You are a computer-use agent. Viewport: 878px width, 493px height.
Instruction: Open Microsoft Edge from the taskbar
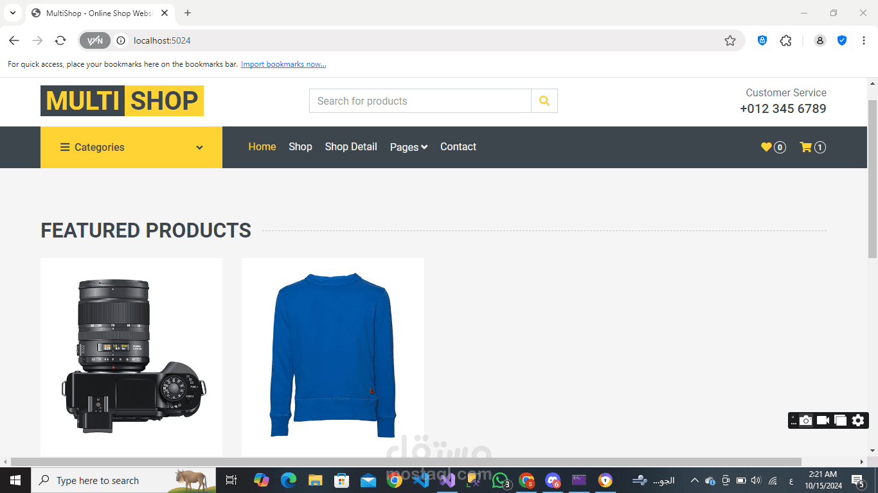click(289, 480)
